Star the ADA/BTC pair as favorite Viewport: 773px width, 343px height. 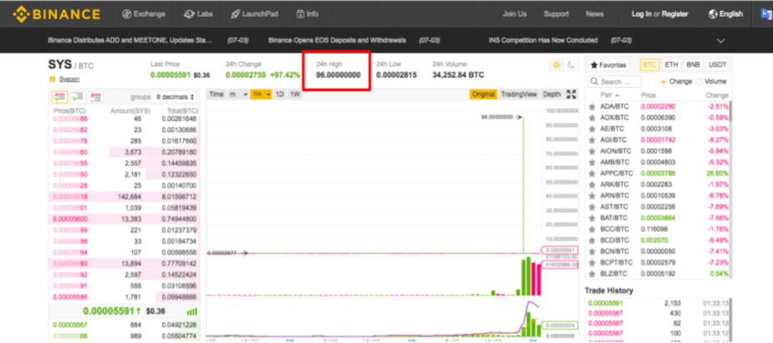coord(592,107)
